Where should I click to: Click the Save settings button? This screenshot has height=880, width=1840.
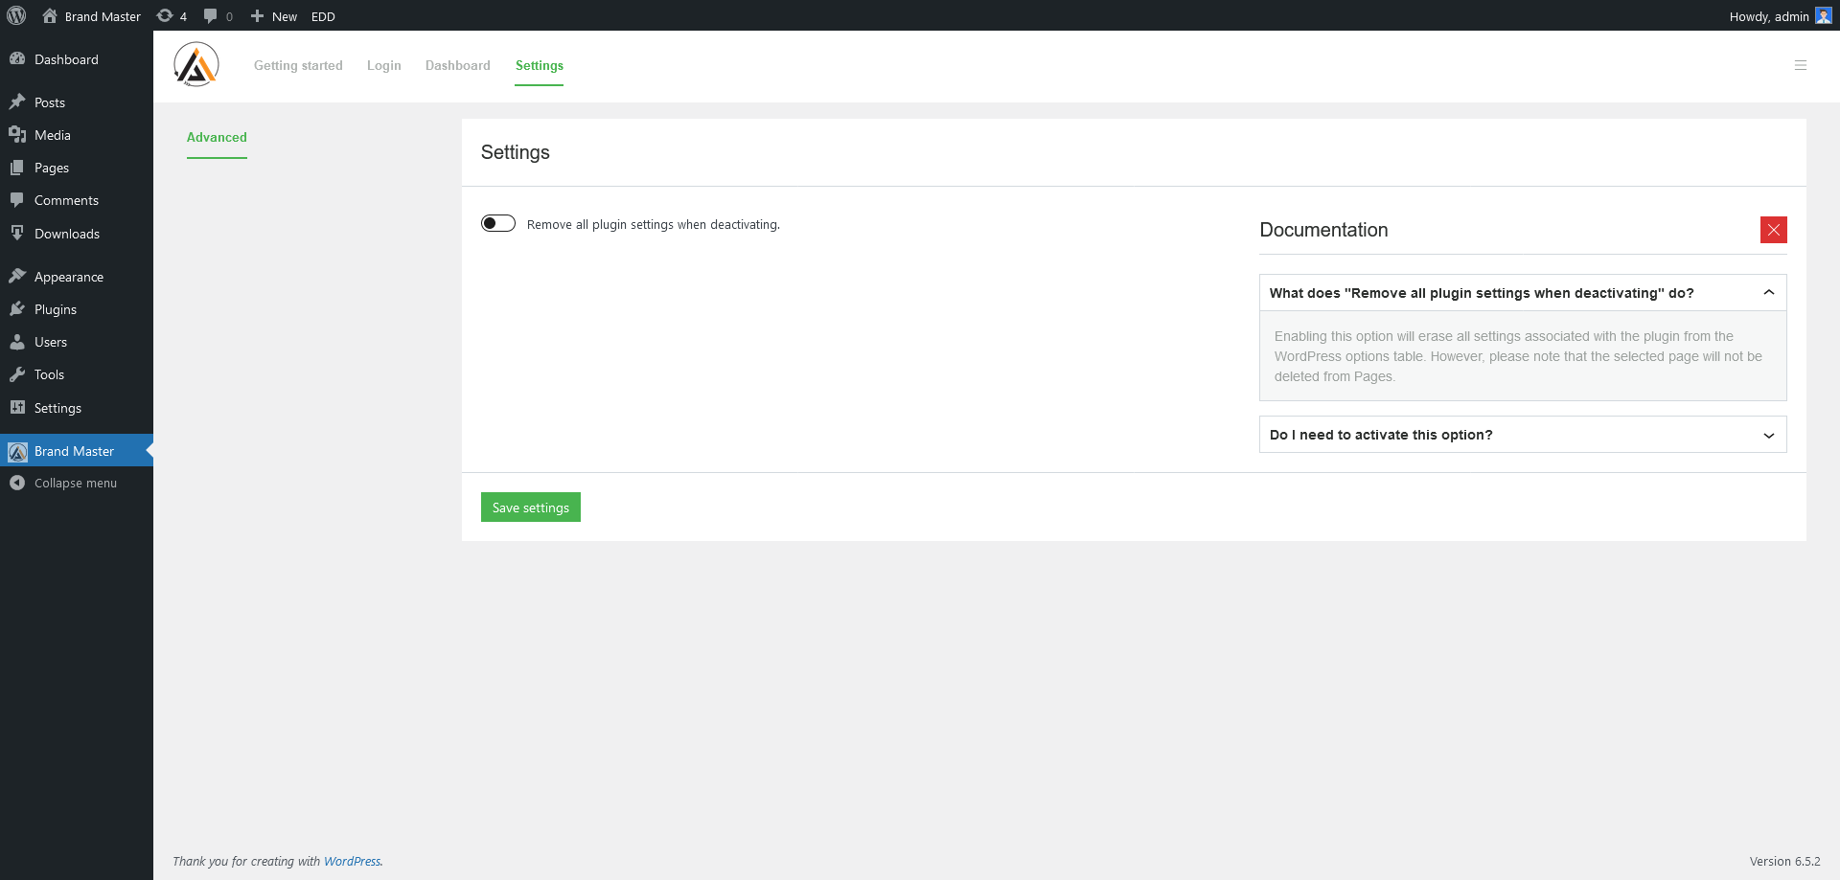coord(530,507)
